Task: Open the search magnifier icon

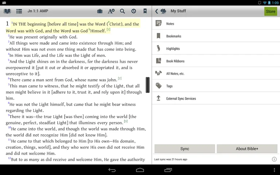Action: pos(122,11)
